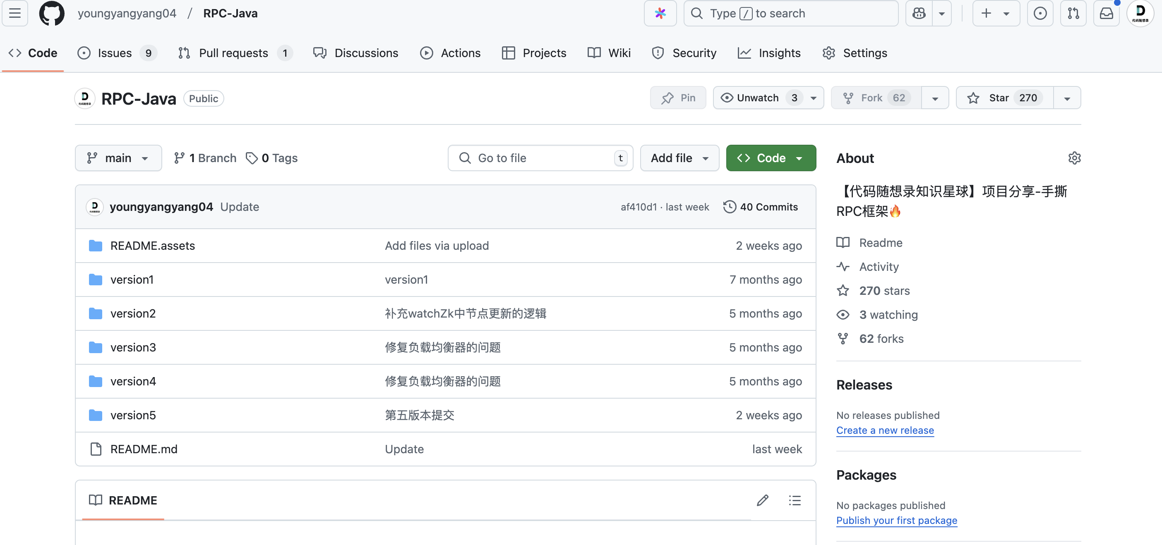Open commit message 第五版本提交
Viewport: 1162px width, 545px height.
tap(420, 415)
